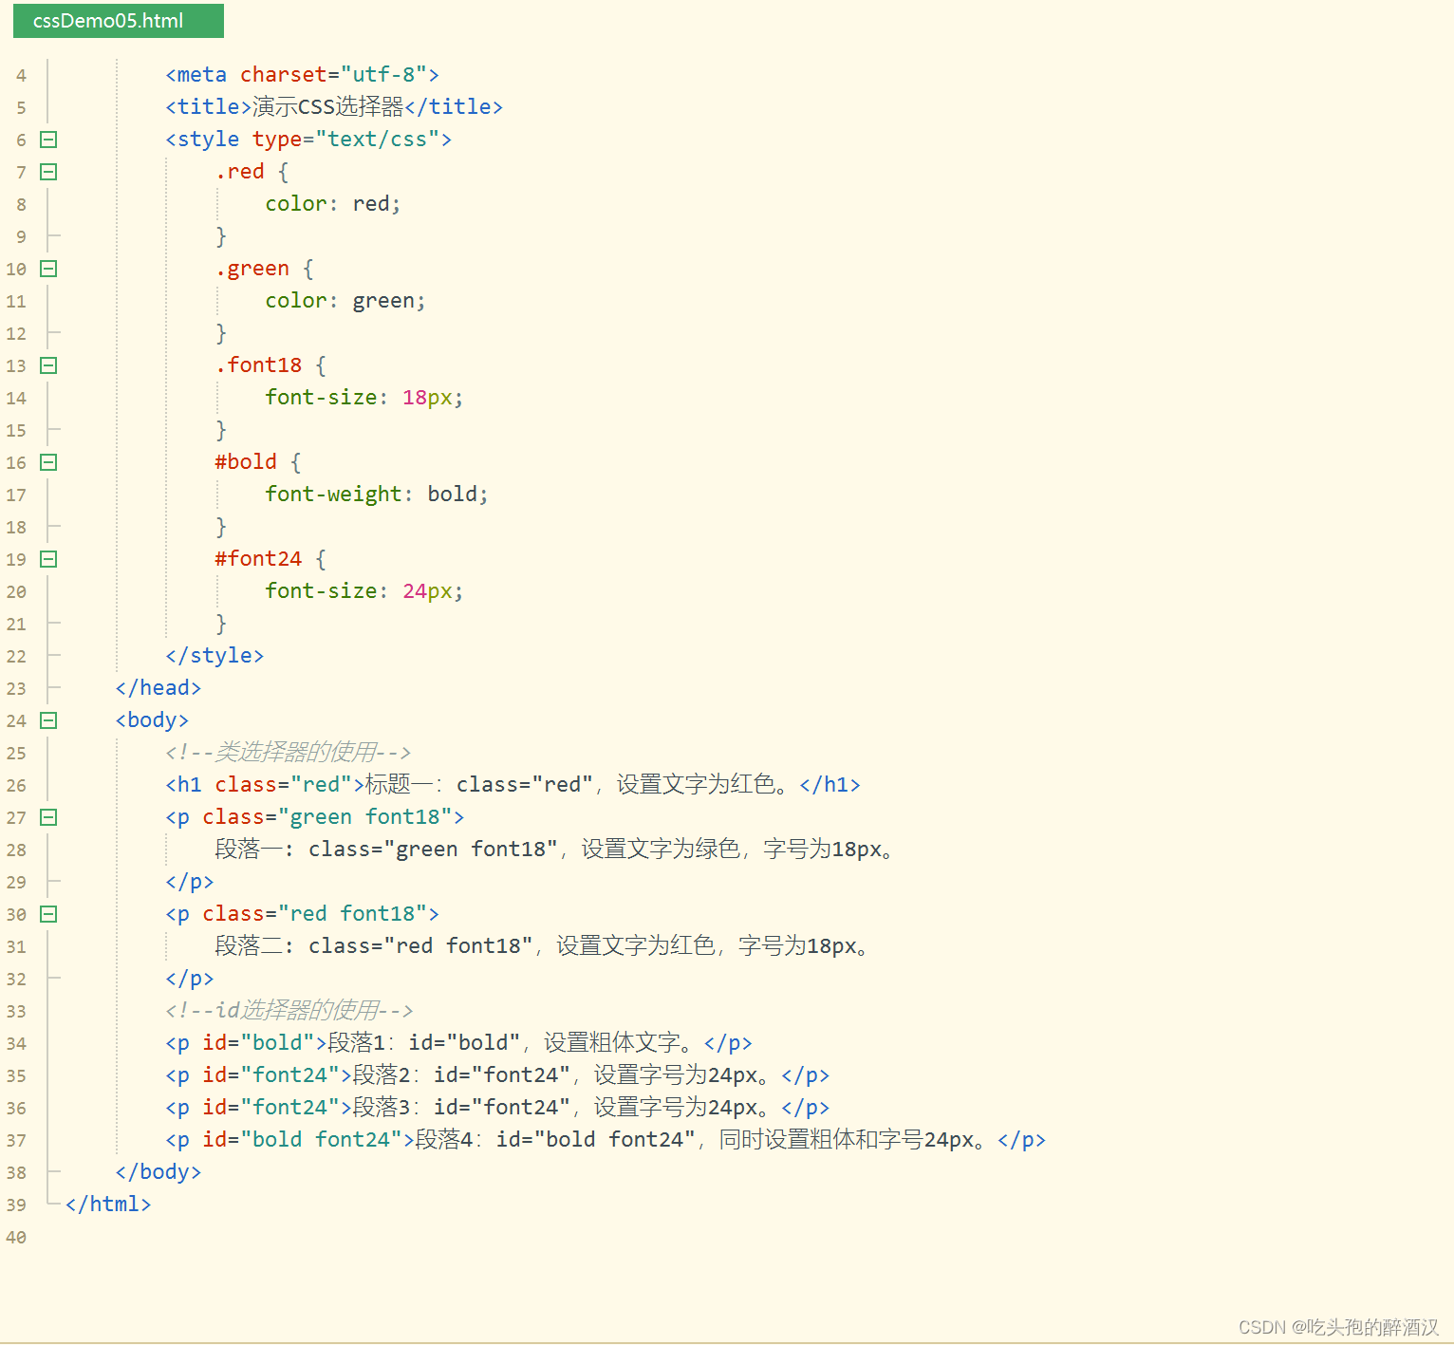Viewport: 1454px width, 1345px height.
Task: Select the cssDemo05.html file tab
Action: pos(117,20)
